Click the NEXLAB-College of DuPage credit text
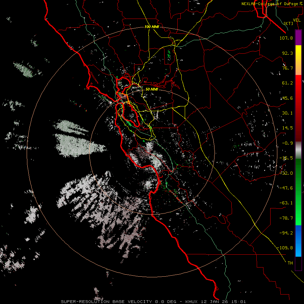 pos(272,4)
